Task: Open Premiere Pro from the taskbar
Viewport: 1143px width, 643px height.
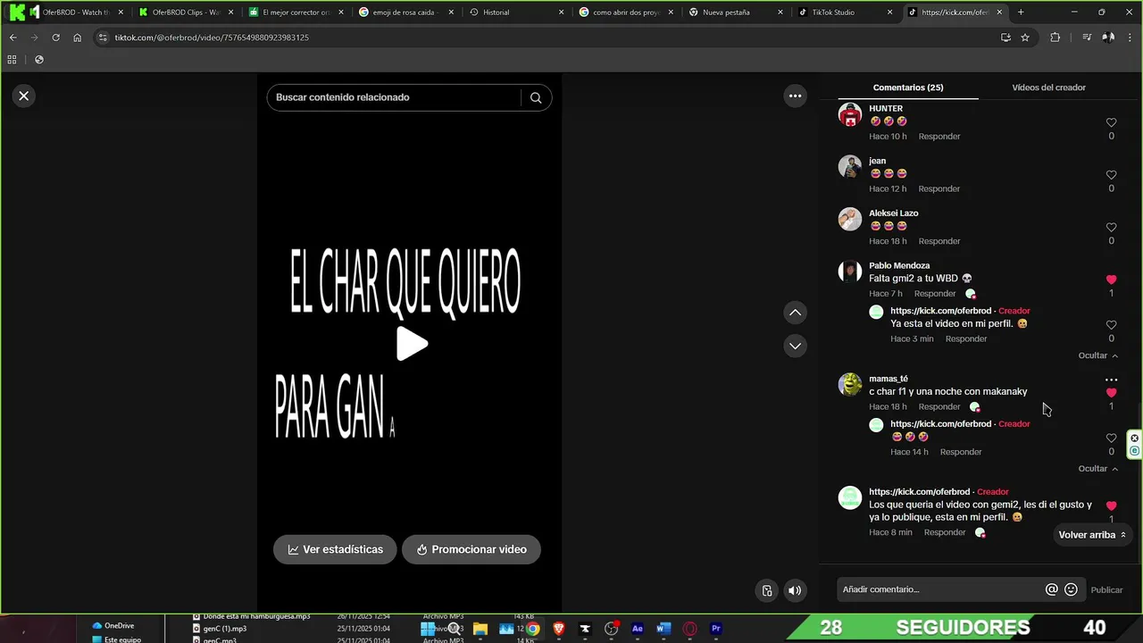Action: 715,629
